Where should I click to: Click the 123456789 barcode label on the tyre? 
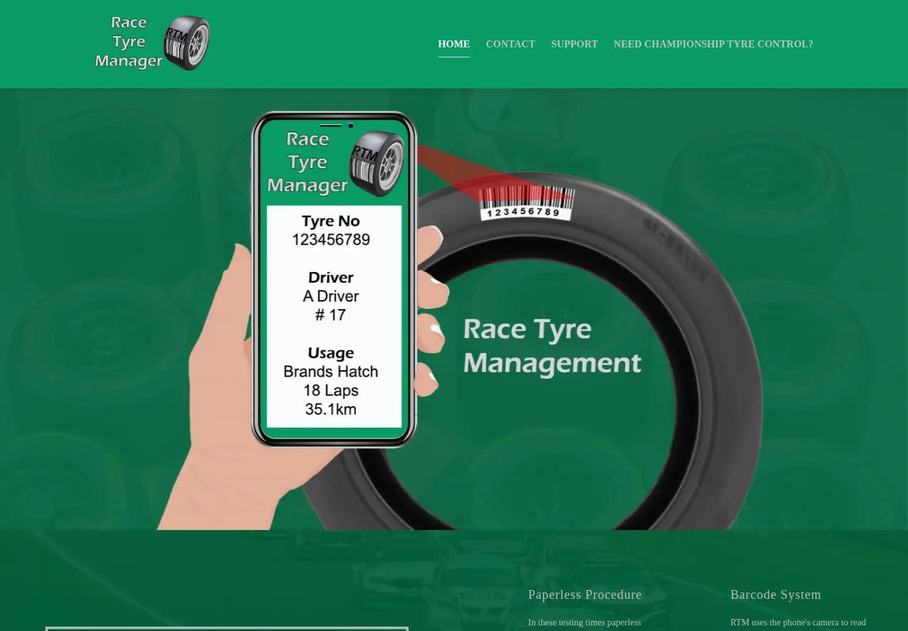coord(527,203)
